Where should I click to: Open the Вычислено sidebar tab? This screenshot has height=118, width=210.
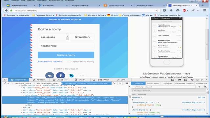pos(153,84)
